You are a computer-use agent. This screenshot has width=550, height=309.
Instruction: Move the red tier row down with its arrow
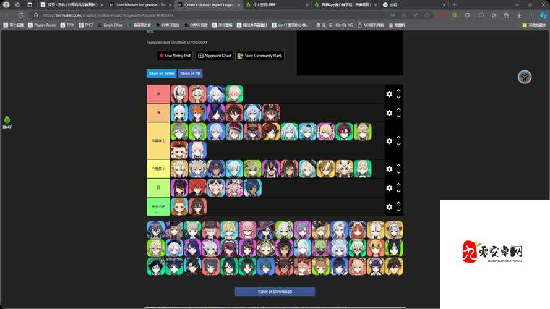click(x=398, y=98)
